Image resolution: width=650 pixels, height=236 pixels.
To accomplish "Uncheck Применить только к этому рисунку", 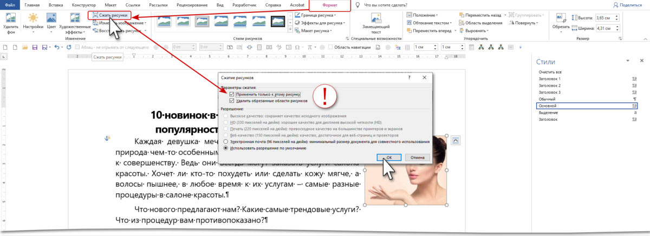I will point(232,94).
